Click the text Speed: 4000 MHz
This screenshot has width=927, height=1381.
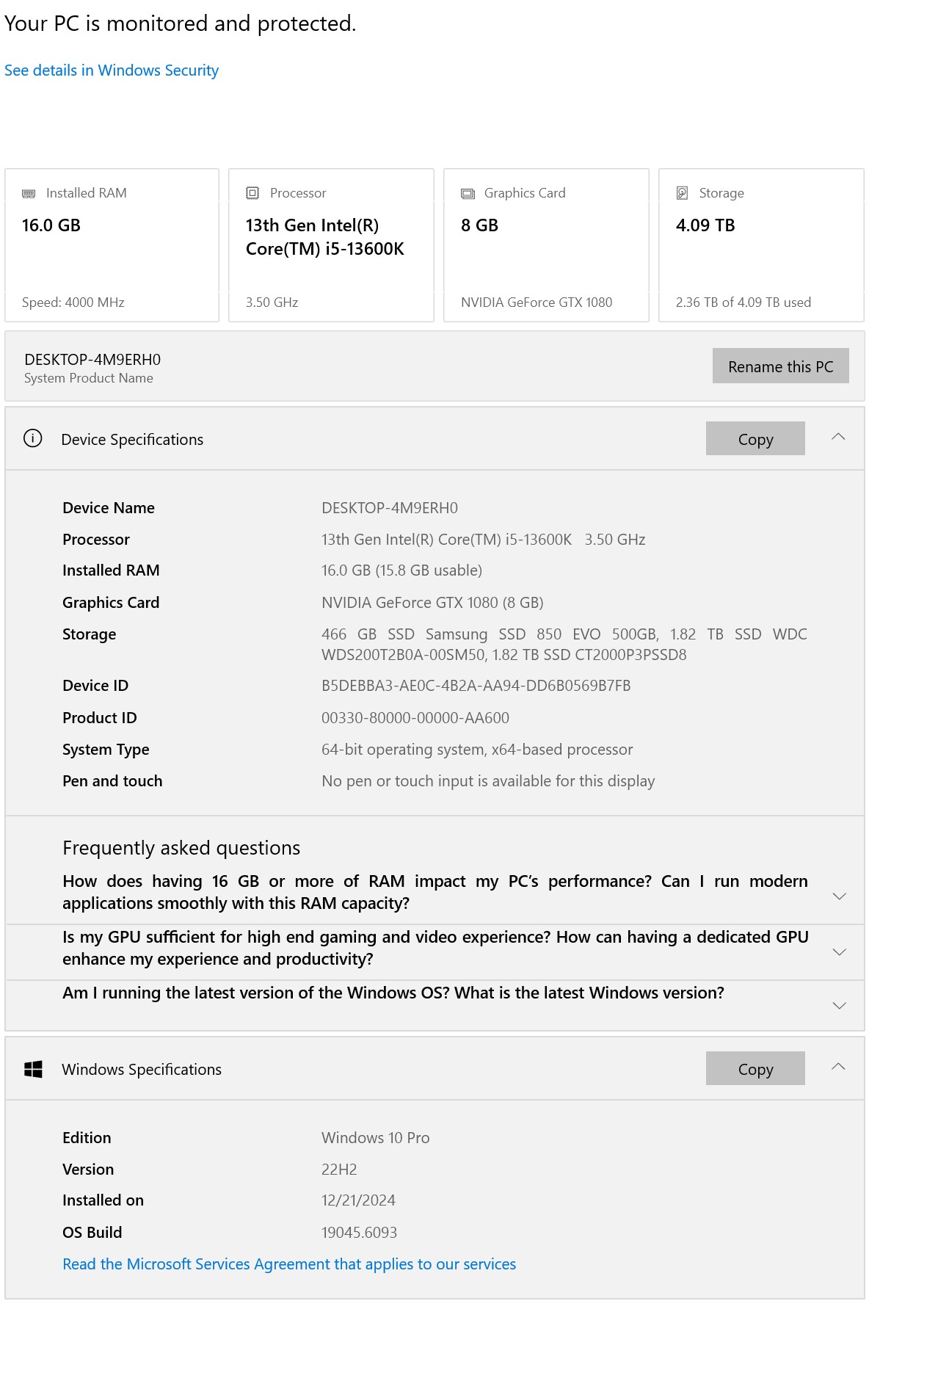73,302
